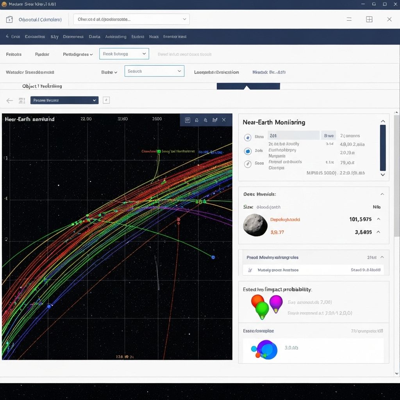Click the document icon beside the top-left title
This screenshot has width=400, height=400.
click(10, 20)
